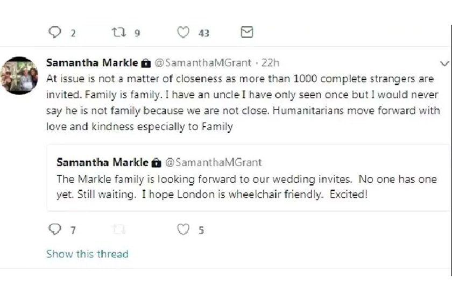Screen dimensions: 452x301
Task: Open the tweet options chevron dropdown
Action: pos(444,62)
